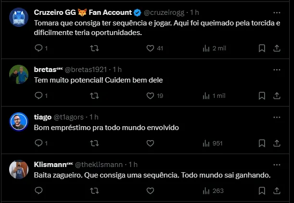Screen dimensions: 294x203
Task: Repost the Cruzeiro GG Fan Account tweet
Action: pyautogui.click(x=95, y=48)
